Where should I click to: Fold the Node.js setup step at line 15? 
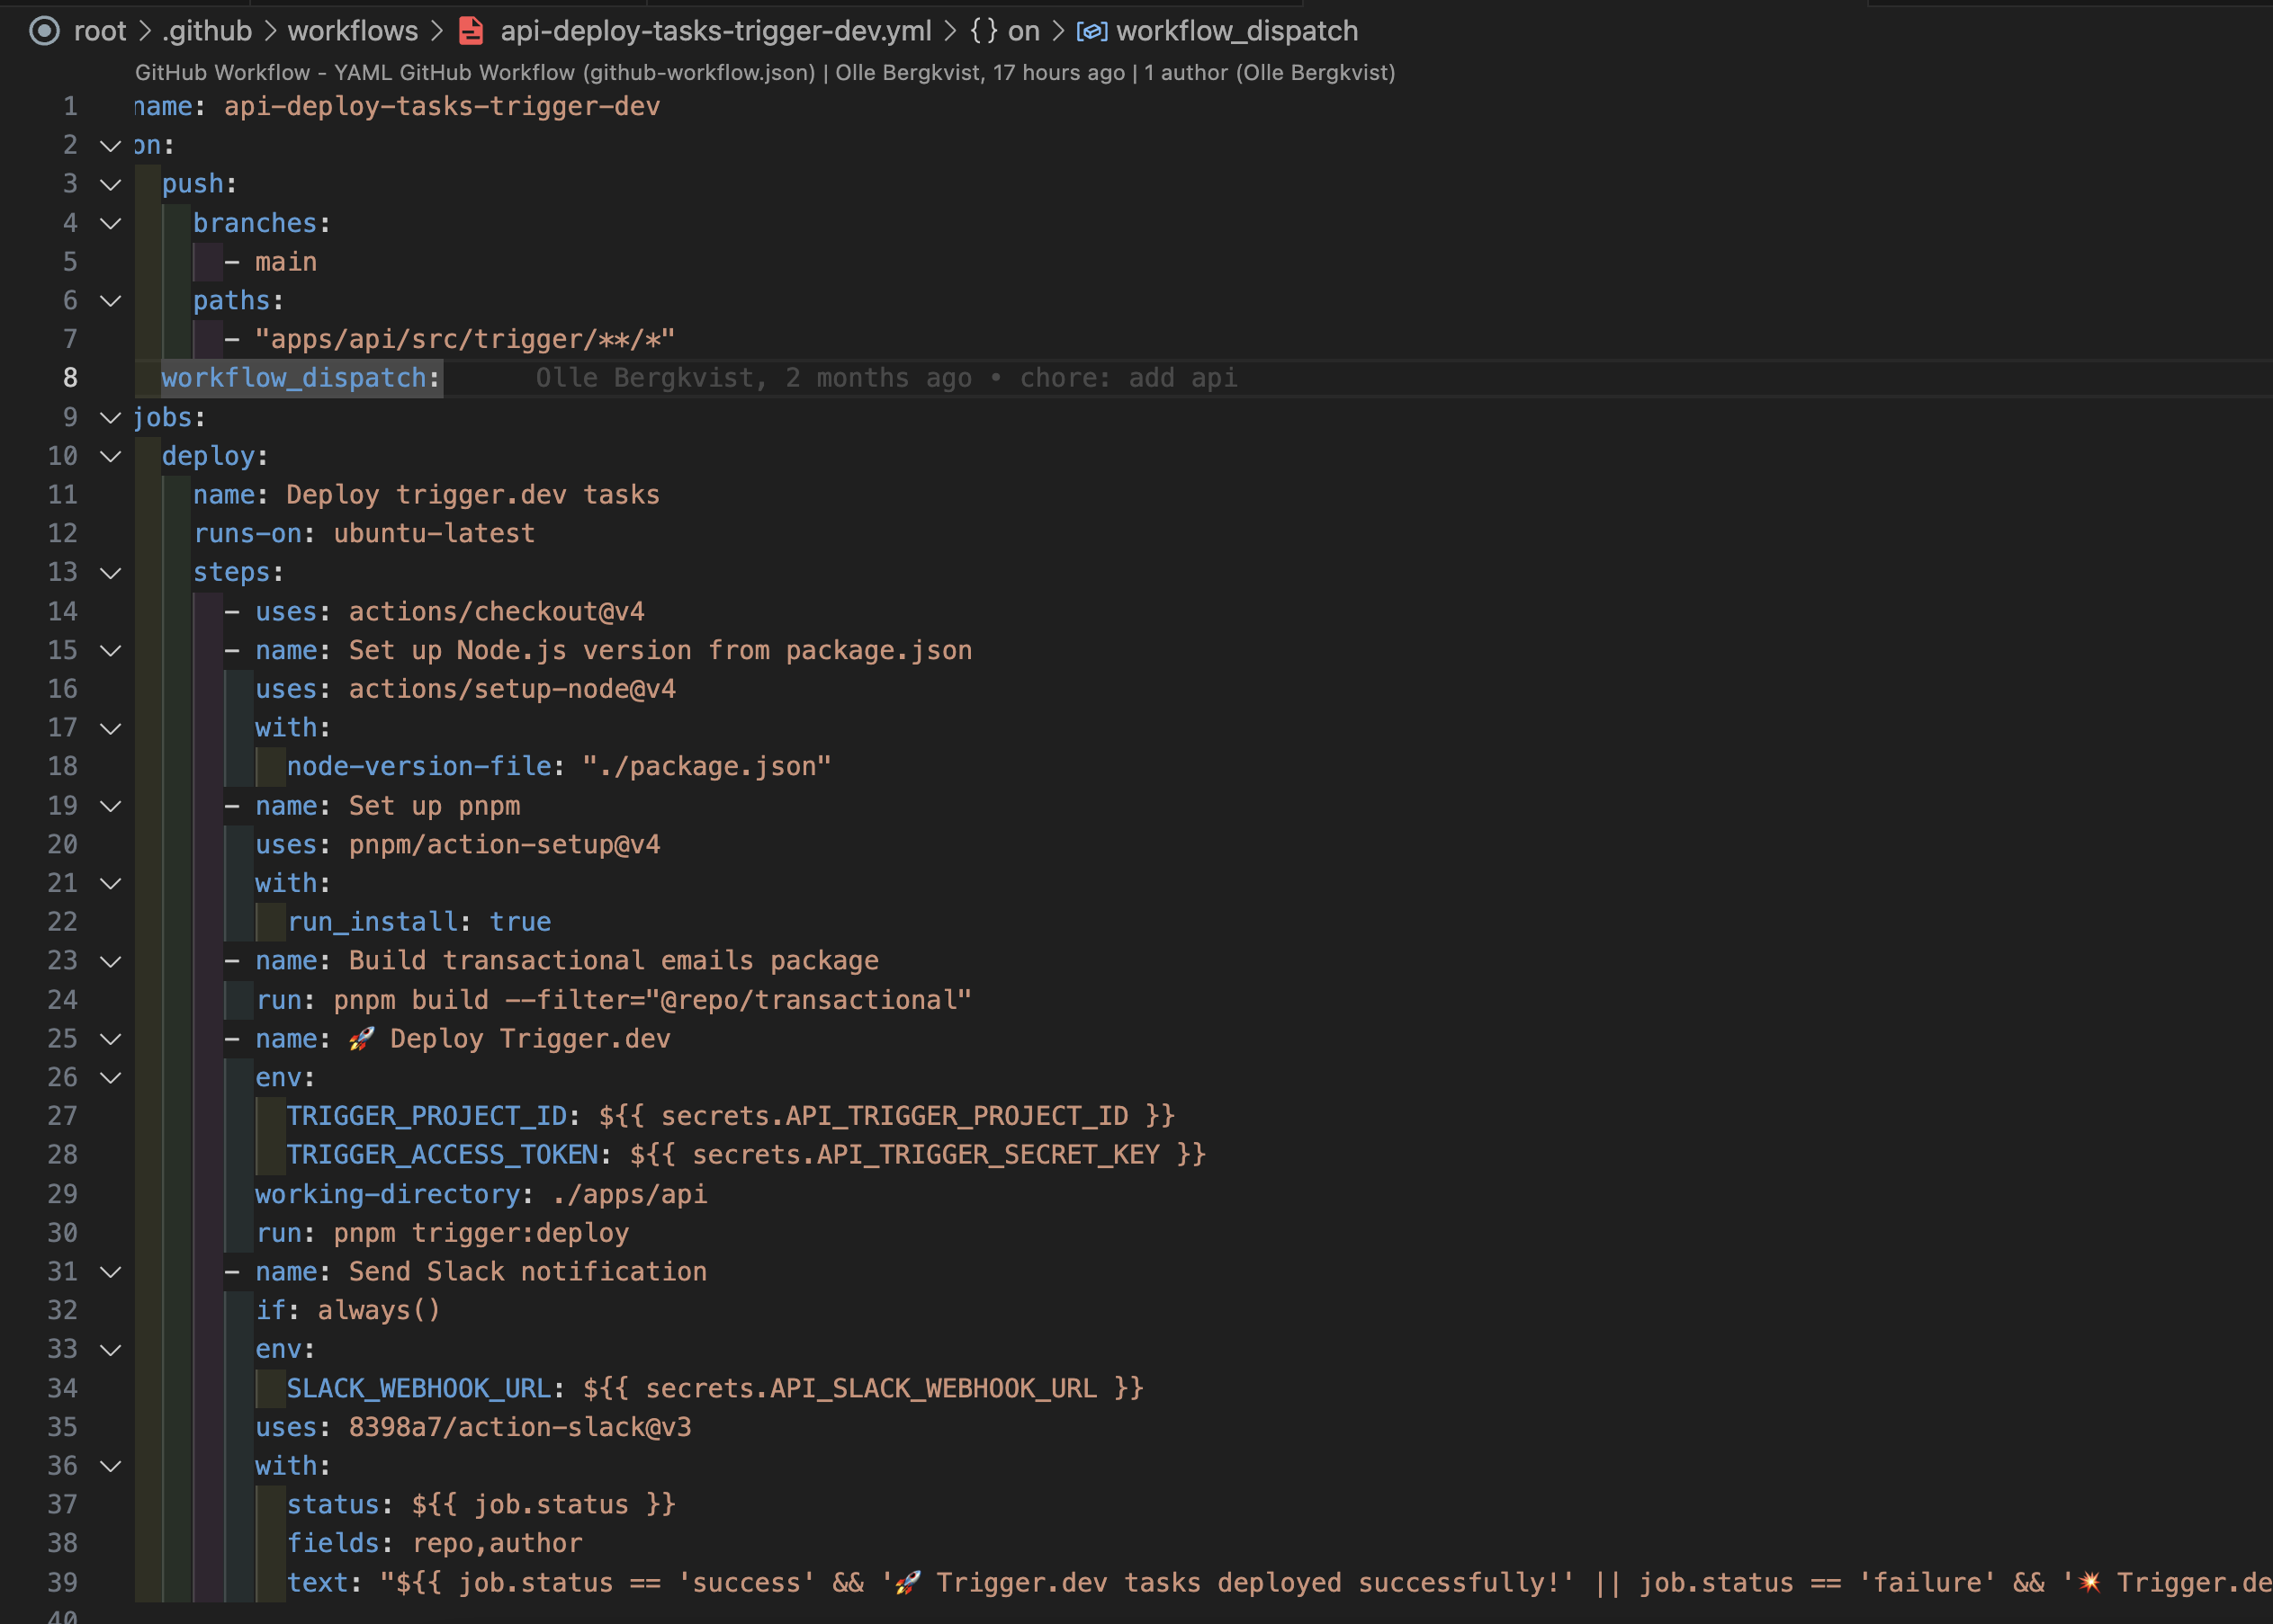[x=111, y=651]
